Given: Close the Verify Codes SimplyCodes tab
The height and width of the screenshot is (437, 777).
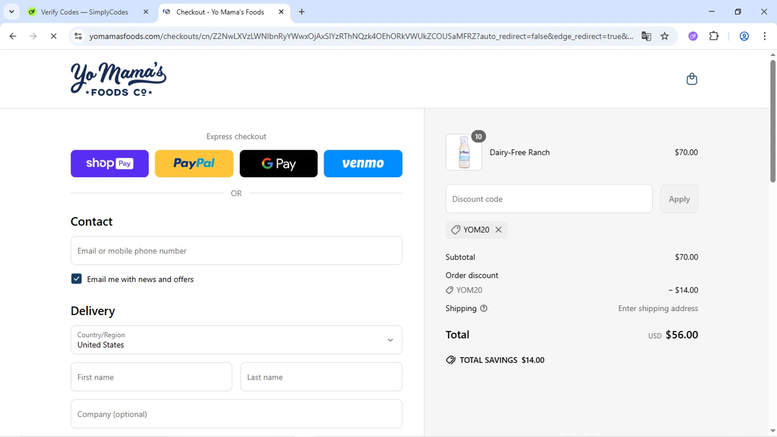Looking at the screenshot, I should click(146, 12).
